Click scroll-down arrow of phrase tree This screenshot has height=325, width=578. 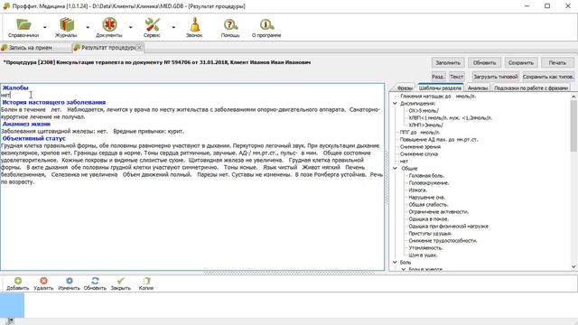(573, 267)
